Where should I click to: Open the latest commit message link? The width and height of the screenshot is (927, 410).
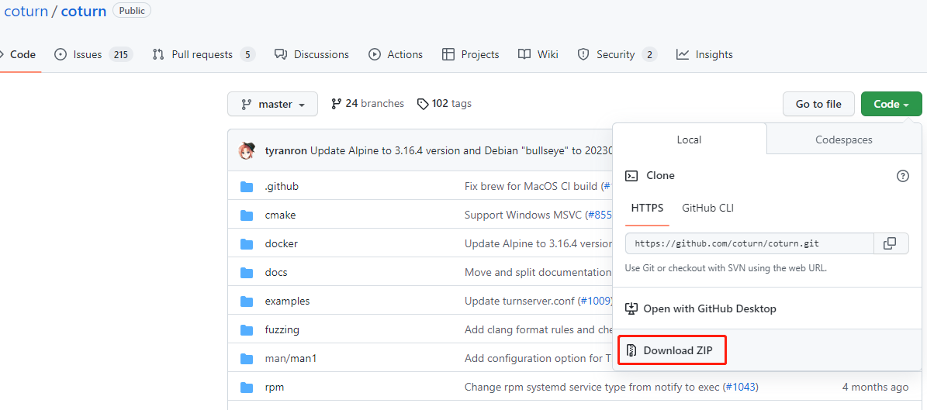(461, 150)
